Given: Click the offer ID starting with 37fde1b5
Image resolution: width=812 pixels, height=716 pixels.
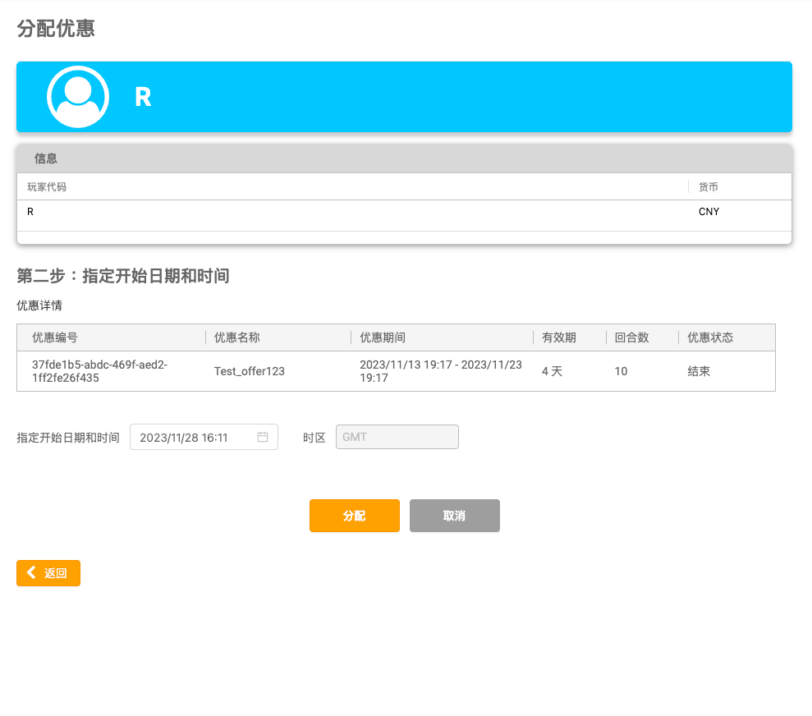Looking at the screenshot, I should [x=99, y=371].
